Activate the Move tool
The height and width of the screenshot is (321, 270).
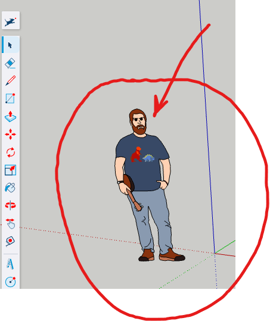[10, 135]
